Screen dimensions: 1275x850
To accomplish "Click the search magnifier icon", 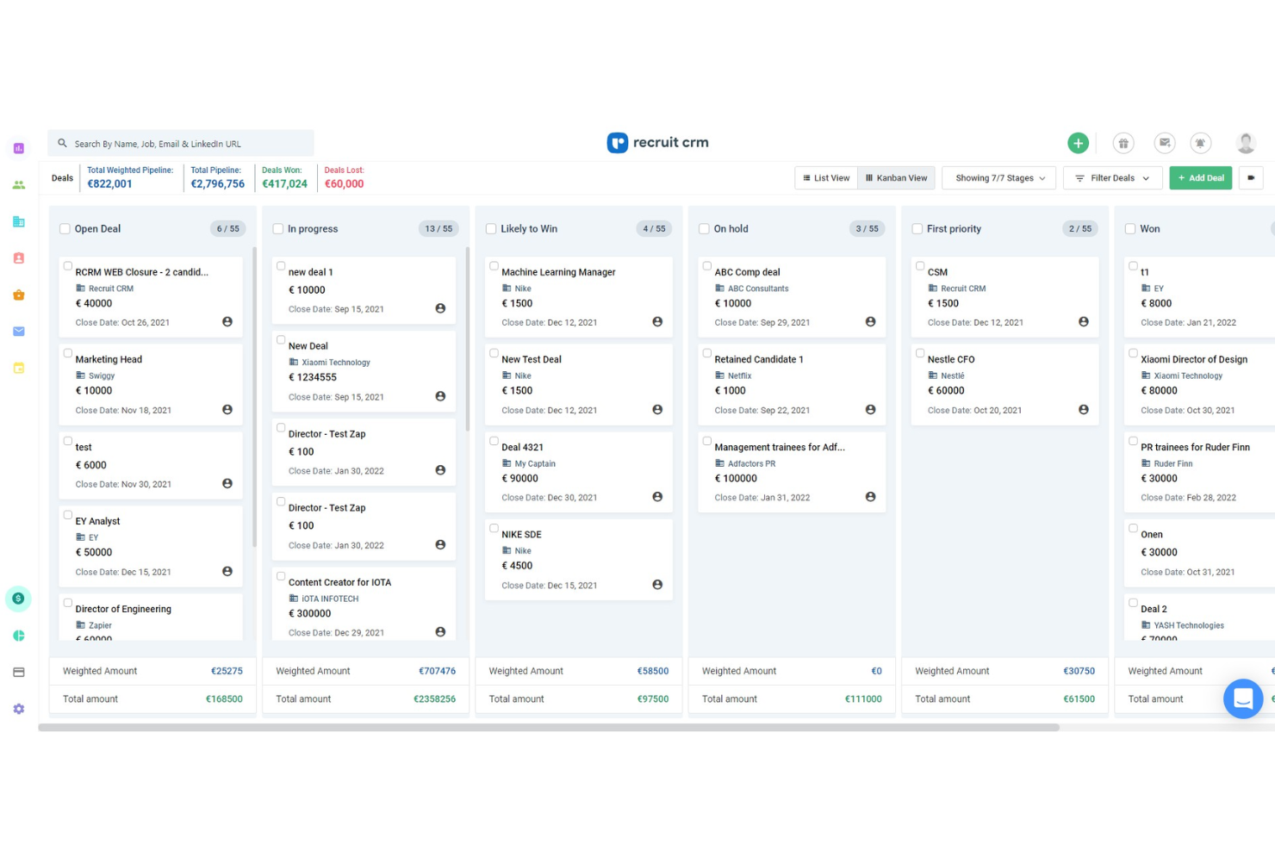I will 62,143.
